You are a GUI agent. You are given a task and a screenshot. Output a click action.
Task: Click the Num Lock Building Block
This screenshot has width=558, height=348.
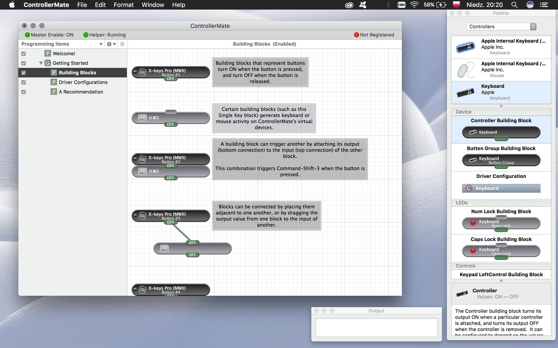coord(501,223)
